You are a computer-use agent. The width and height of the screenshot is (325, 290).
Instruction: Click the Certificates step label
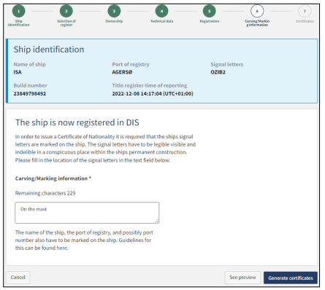pos(305,21)
